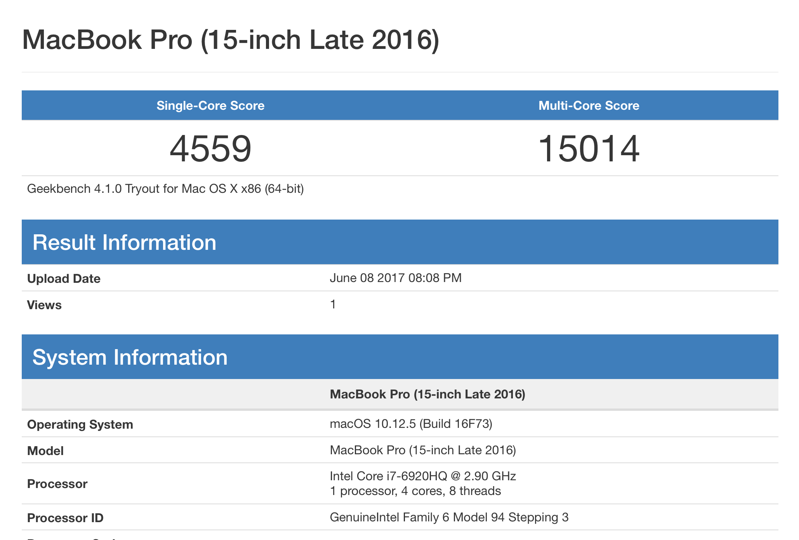
Task: Select the 1 processor, 4 cores, 8 threads text
Action: click(x=415, y=491)
